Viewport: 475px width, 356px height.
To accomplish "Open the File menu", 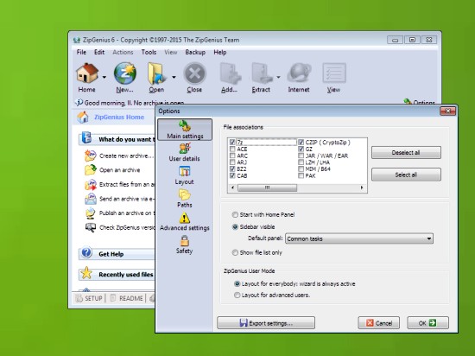I will 81,52.
